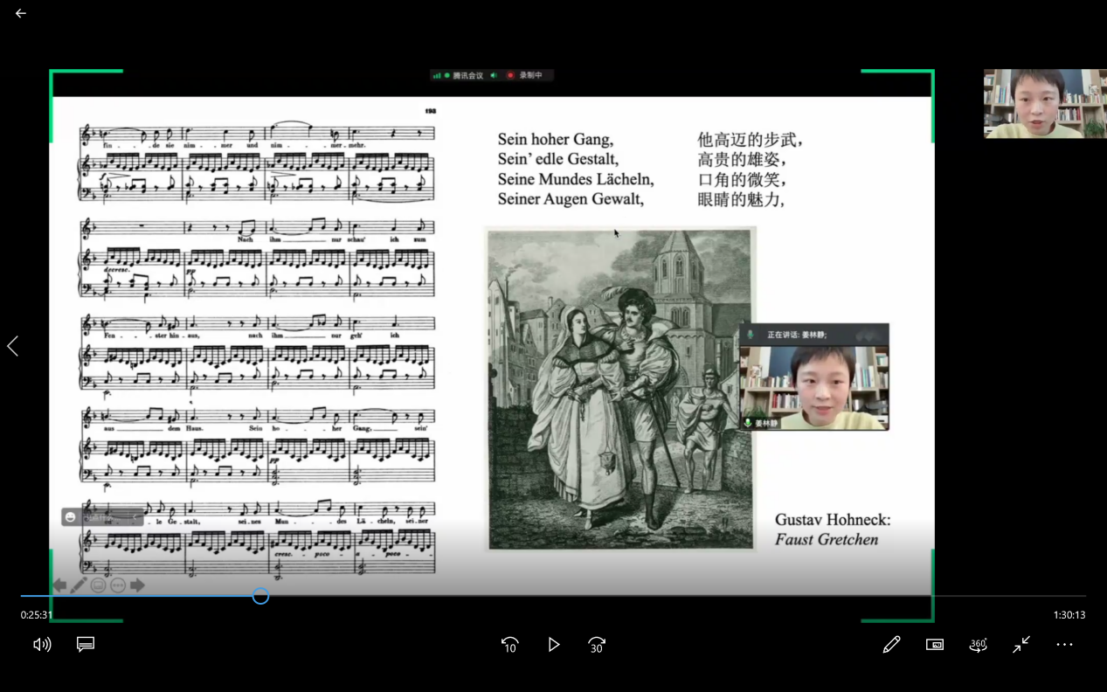Click the line "Seine Mundes Lächeln,"
The image size is (1107, 692).
[576, 179]
